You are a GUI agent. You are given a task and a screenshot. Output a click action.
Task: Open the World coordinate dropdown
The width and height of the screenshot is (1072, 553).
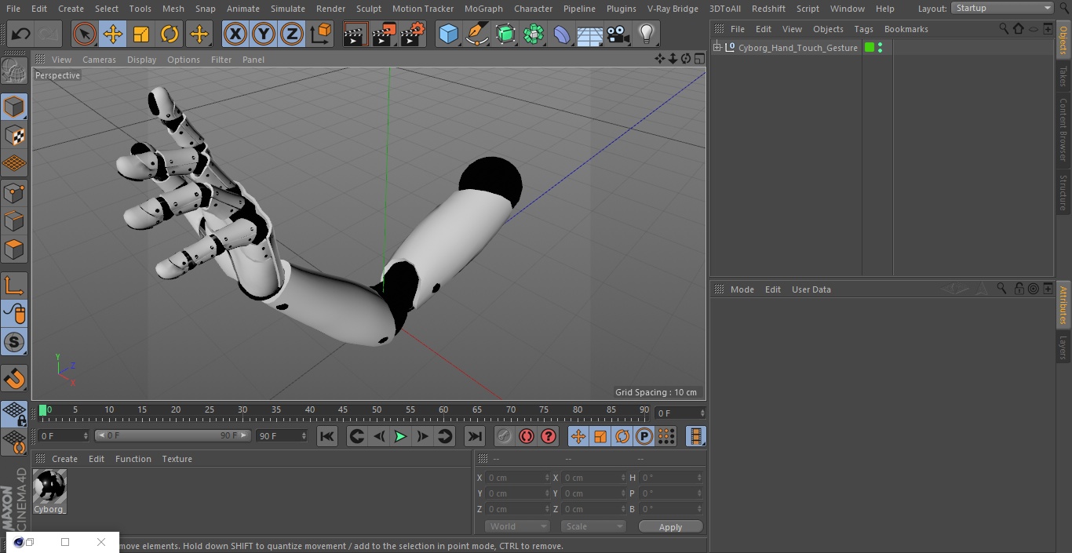(x=517, y=526)
